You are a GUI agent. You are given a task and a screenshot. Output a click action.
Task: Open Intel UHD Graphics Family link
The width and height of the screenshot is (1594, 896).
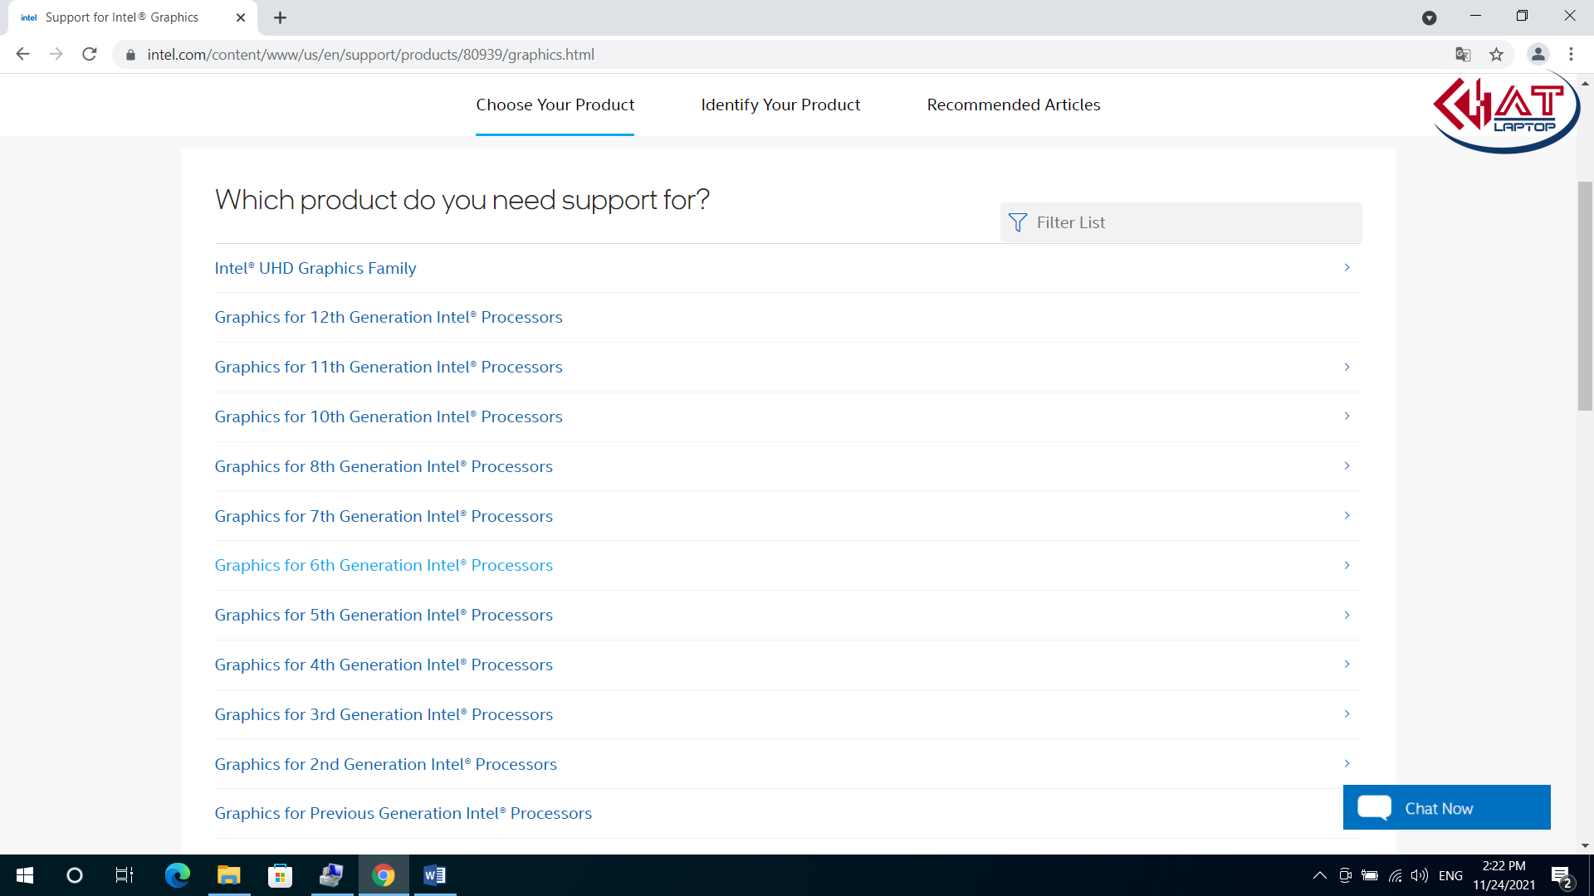[x=315, y=268]
